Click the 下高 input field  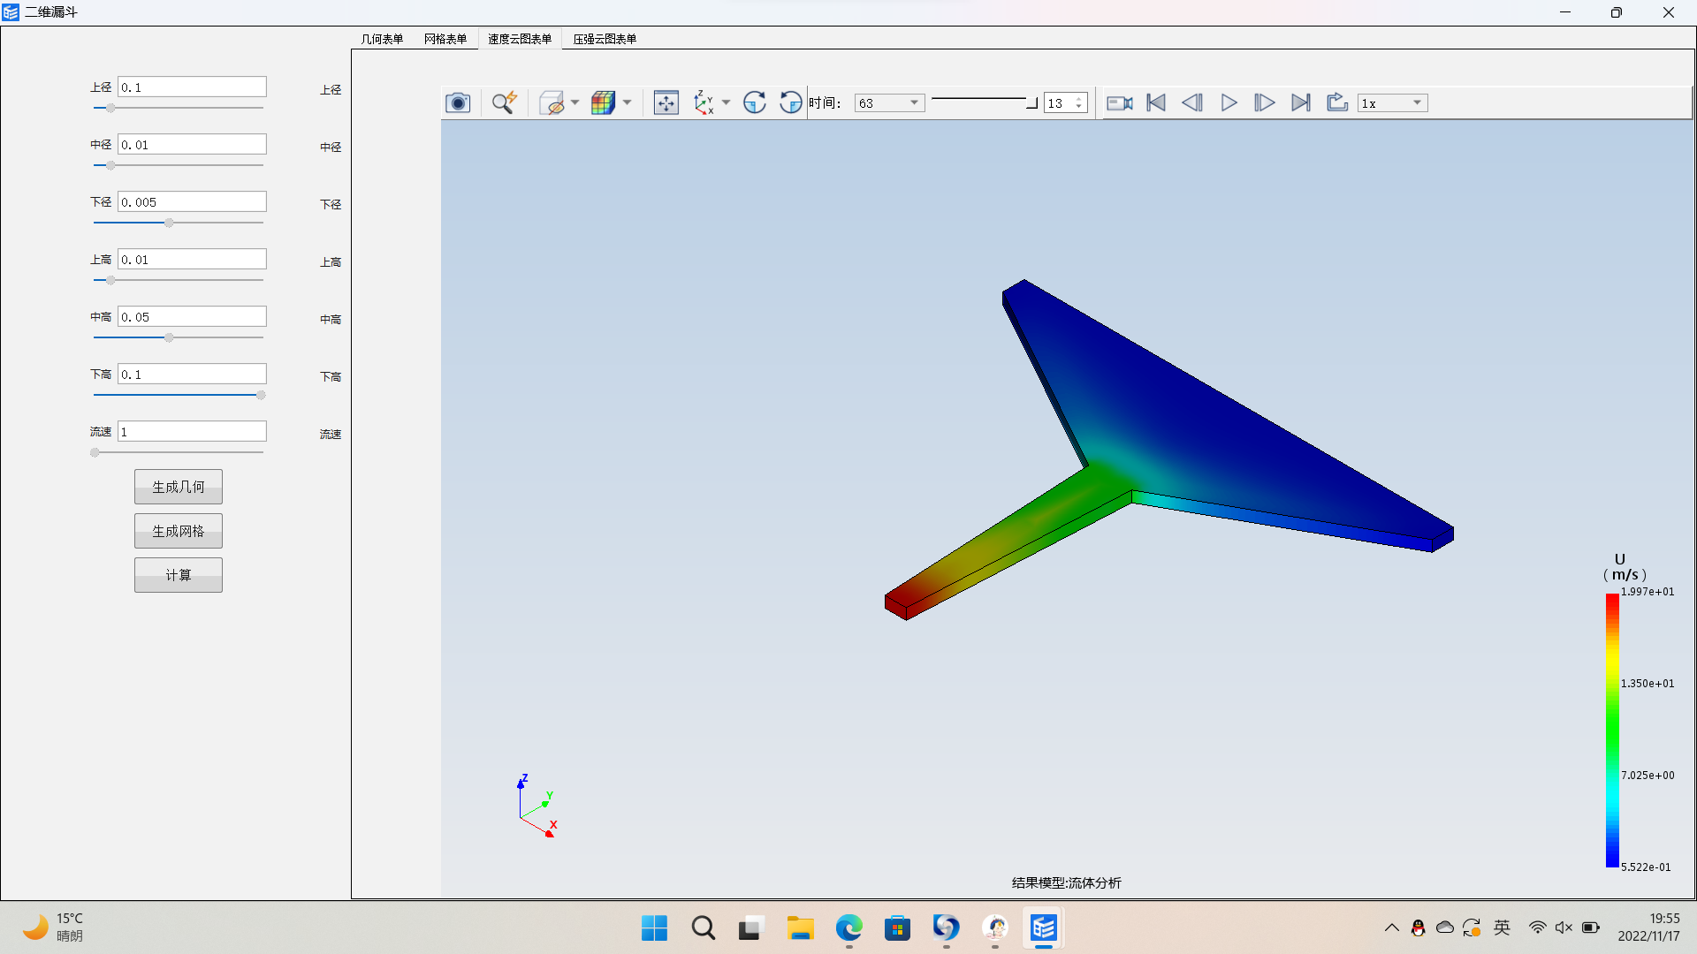[x=192, y=374]
